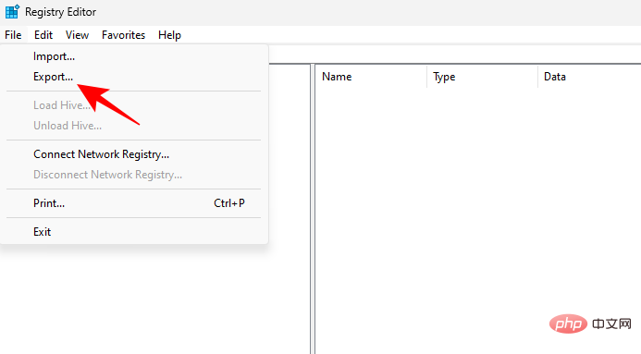
Task: Open the View menu
Action: 77,35
